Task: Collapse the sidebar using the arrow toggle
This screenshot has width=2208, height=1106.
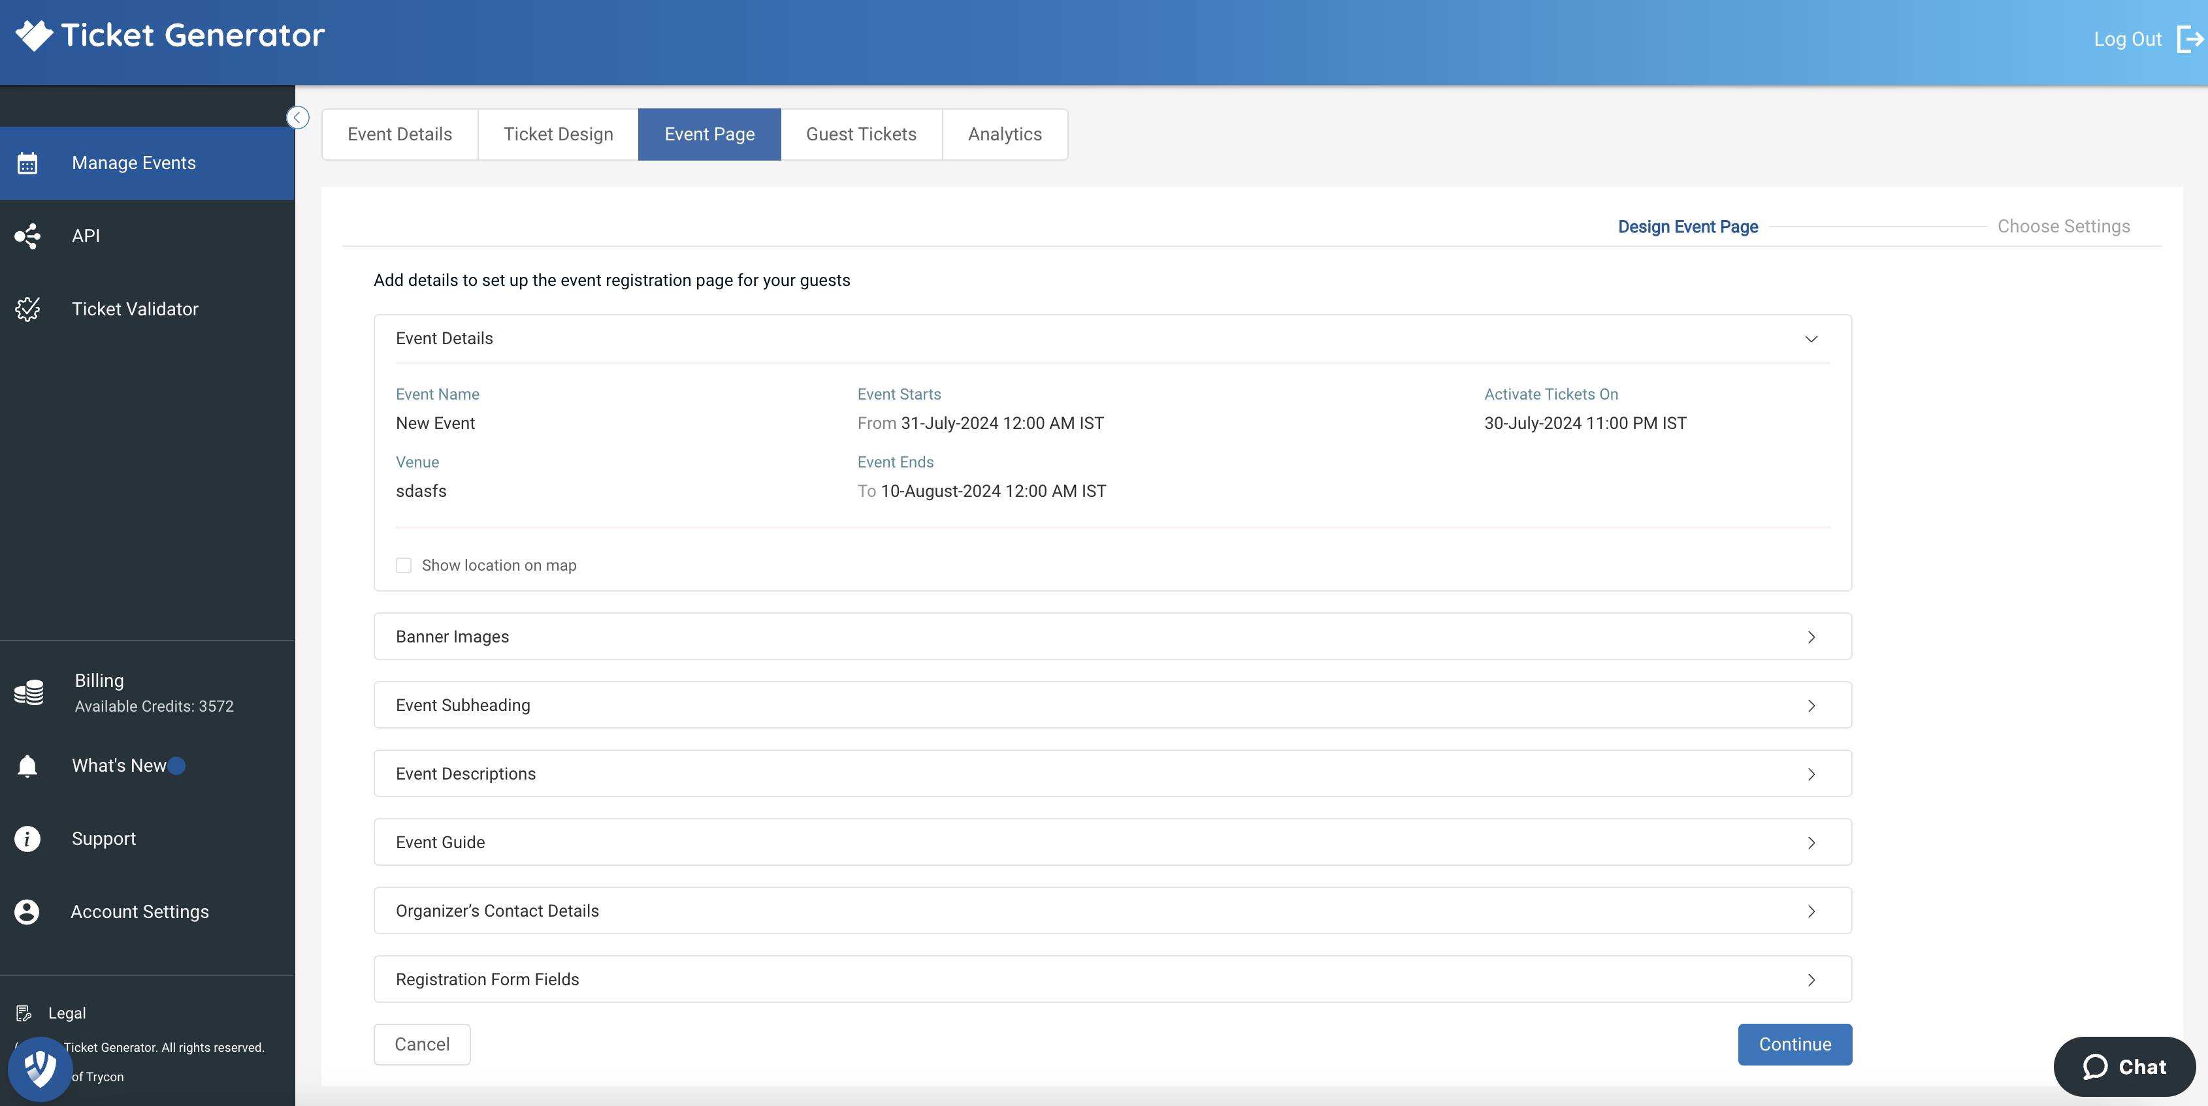Action: [297, 118]
